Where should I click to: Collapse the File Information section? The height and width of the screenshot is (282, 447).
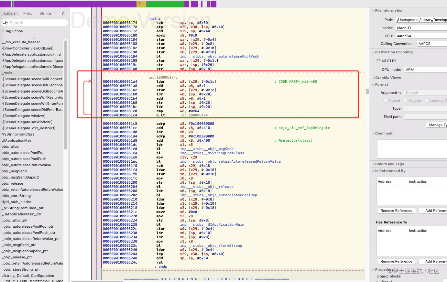(x=373, y=10)
